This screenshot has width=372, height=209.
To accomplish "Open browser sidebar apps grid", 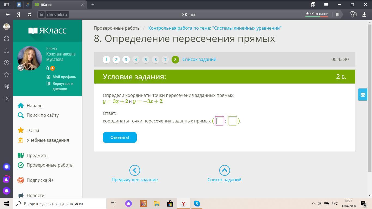I will click(x=7, y=39).
